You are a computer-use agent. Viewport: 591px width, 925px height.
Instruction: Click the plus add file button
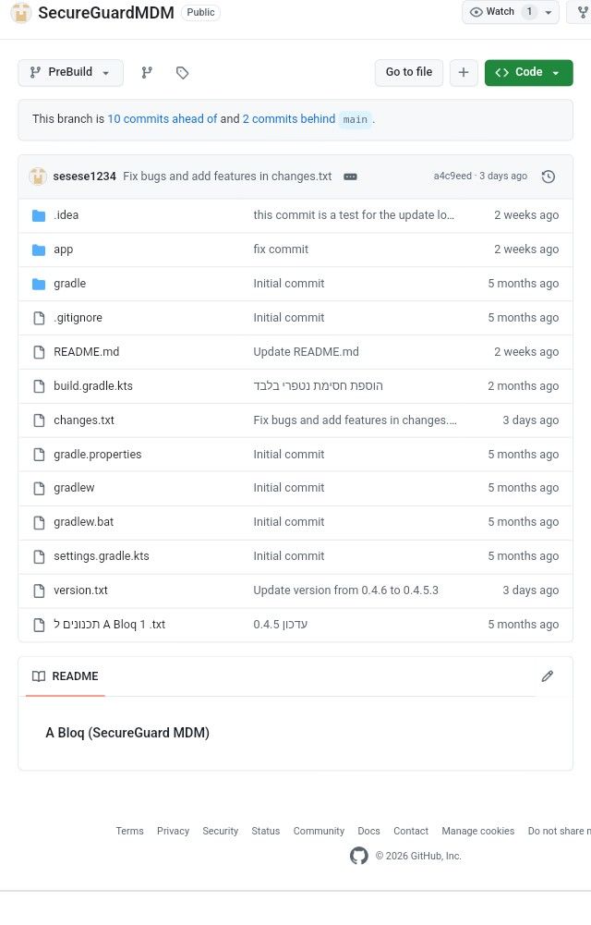pyautogui.click(x=464, y=73)
